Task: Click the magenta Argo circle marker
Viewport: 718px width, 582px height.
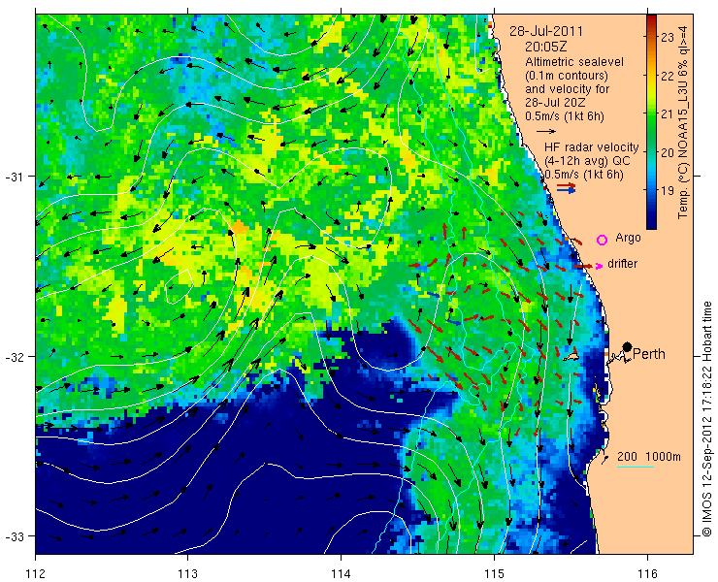Action: click(x=603, y=240)
